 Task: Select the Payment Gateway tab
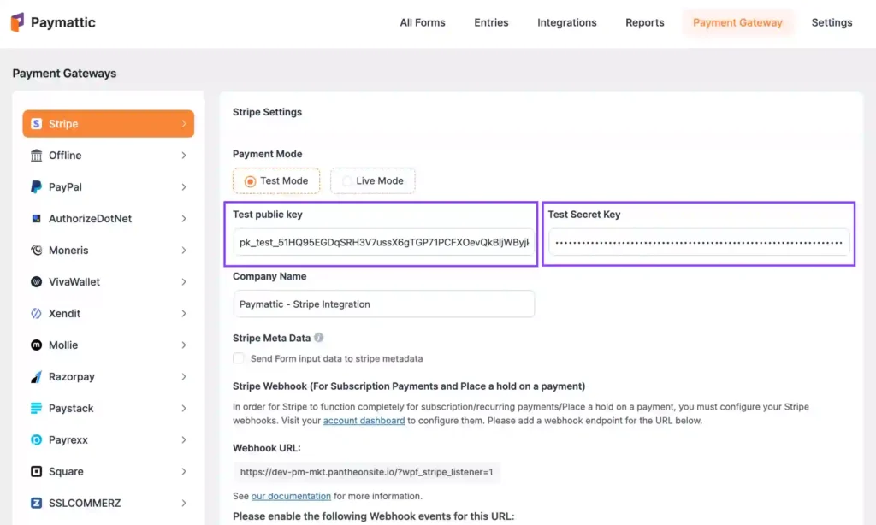[737, 22]
